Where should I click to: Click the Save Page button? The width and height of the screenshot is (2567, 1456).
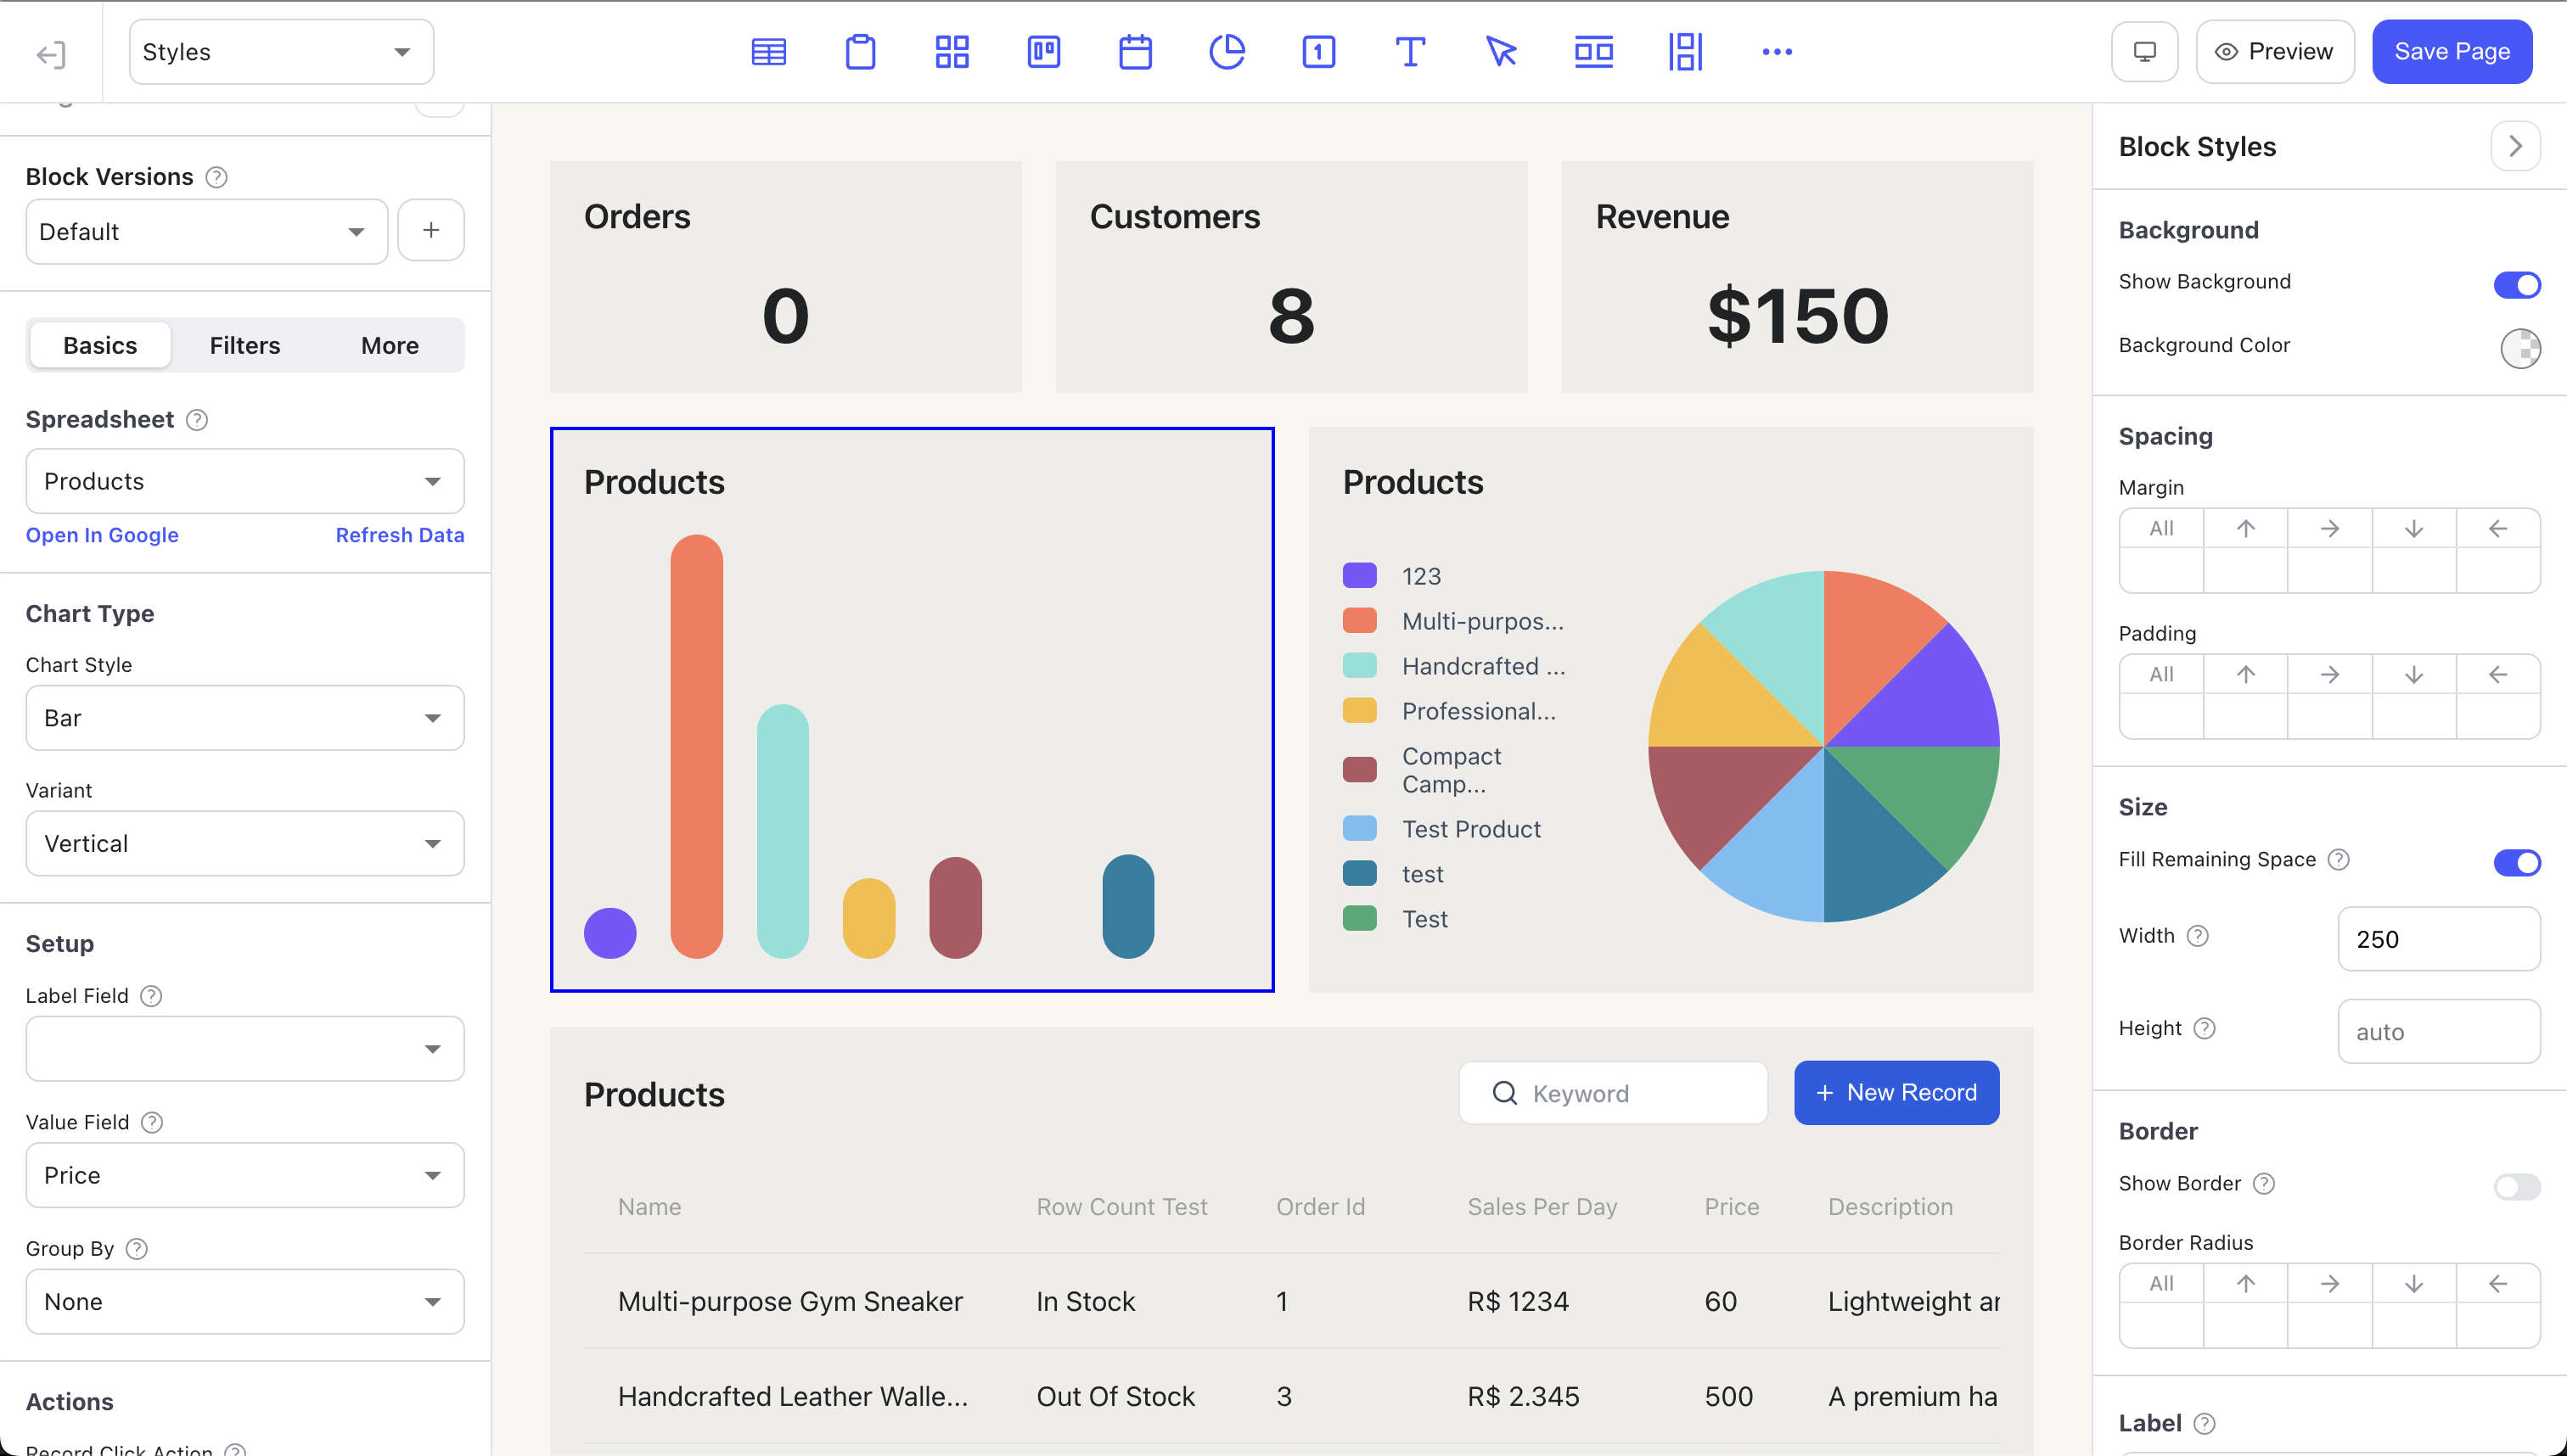[2451, 52]
